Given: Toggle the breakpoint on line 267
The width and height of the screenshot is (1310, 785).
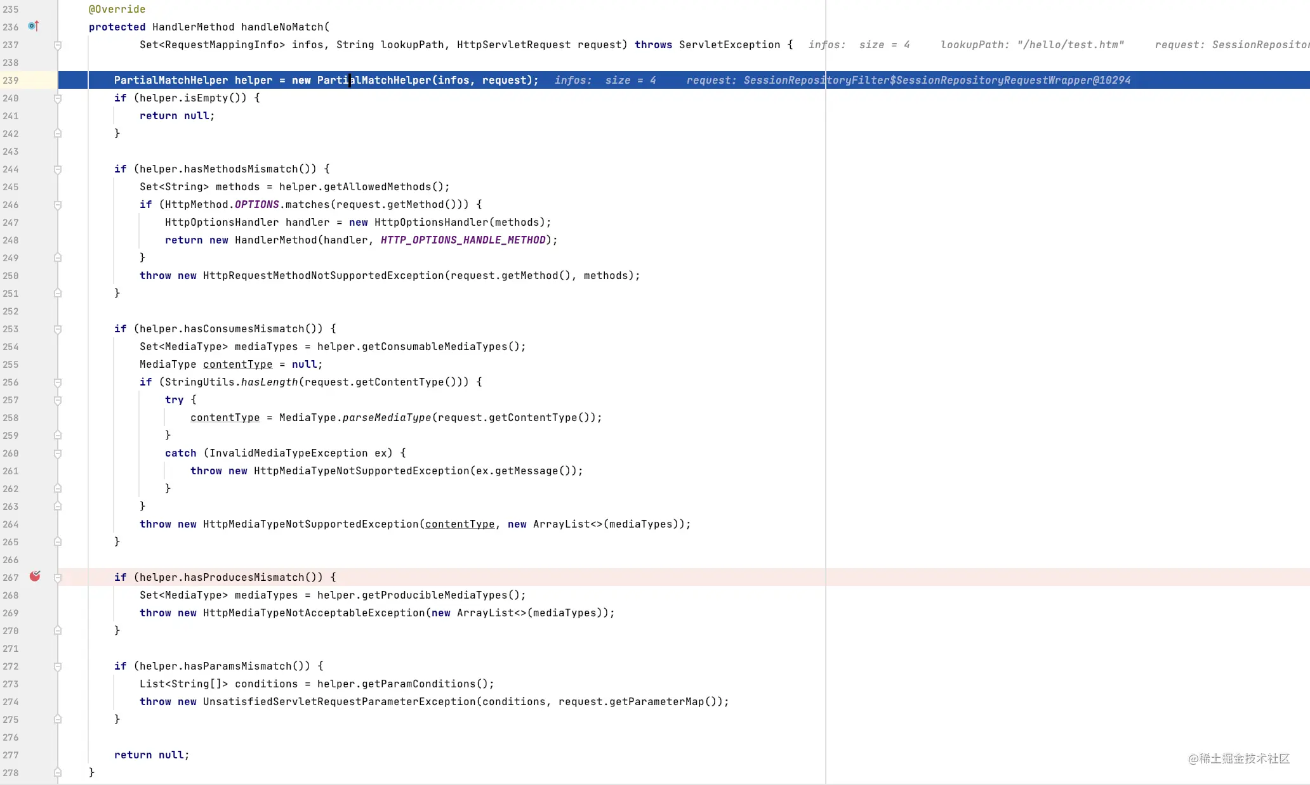Looking at the screenshot, I should [x=35, y=576].
